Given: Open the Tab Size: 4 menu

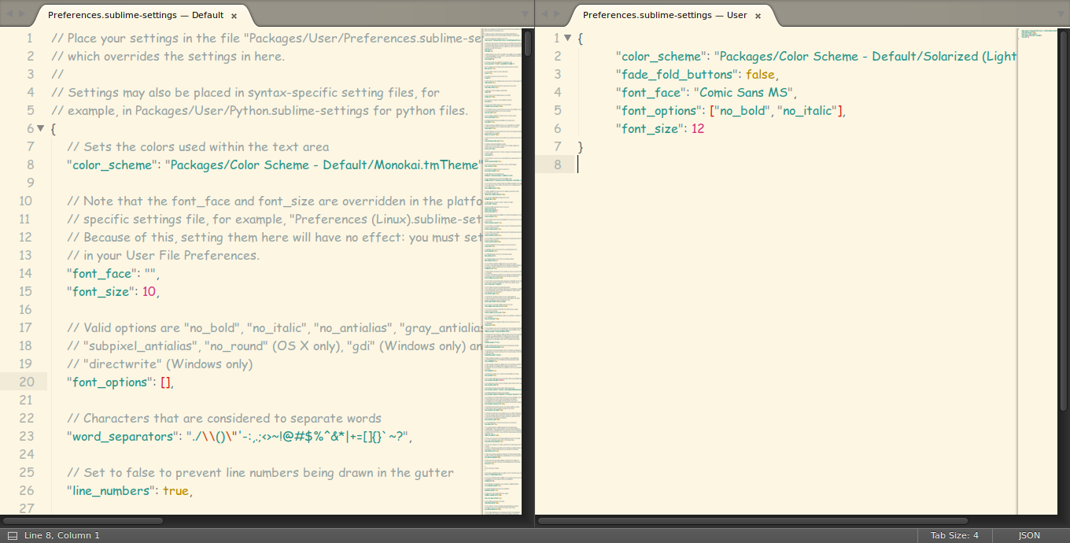Looking at the screenshot, I should [954, 535].
